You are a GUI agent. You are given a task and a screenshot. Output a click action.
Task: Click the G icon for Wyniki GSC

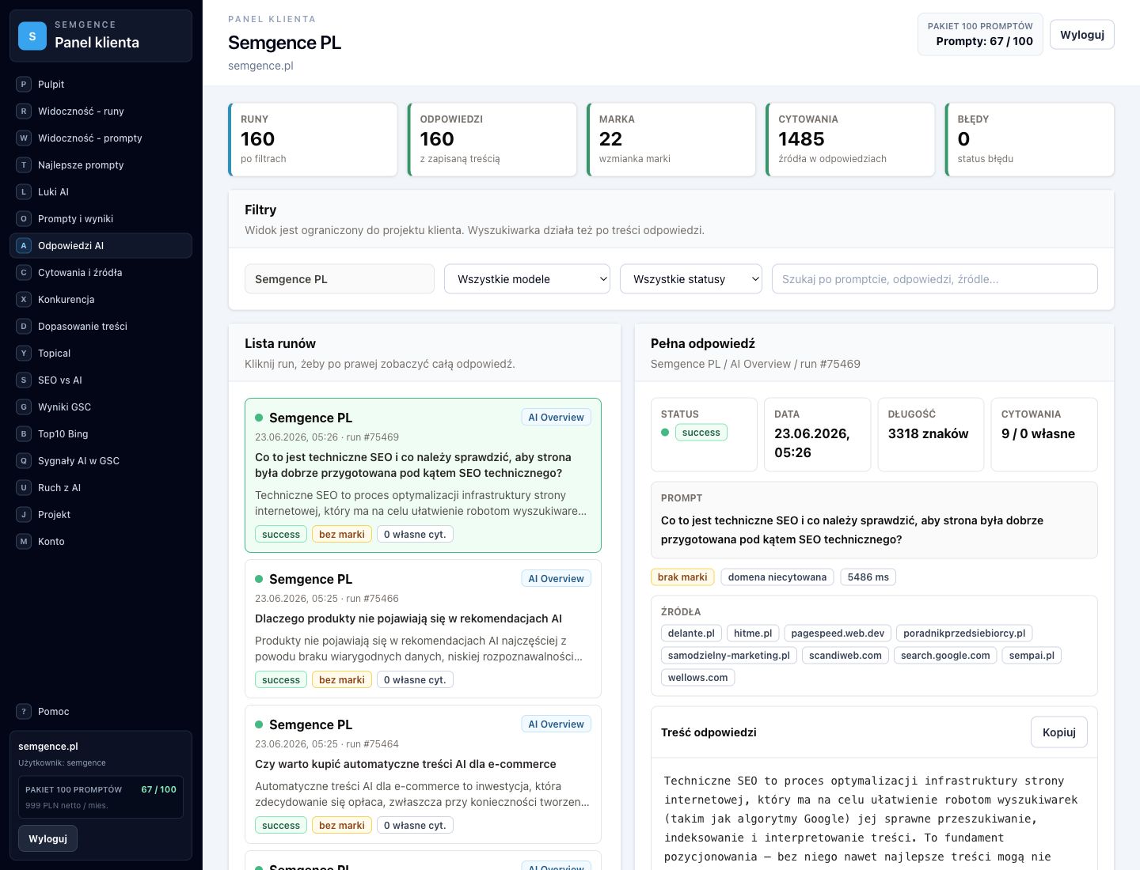point(24,407)
